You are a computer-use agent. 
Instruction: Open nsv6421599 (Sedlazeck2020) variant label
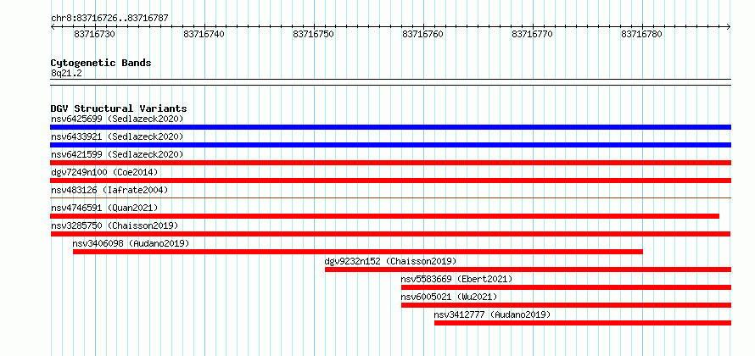(x=117, y=154)
